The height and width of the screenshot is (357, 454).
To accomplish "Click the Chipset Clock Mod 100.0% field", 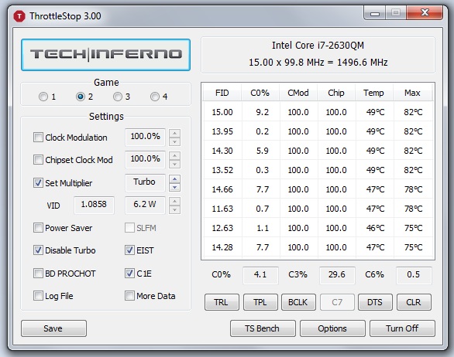I will click(x=145, y=159).
